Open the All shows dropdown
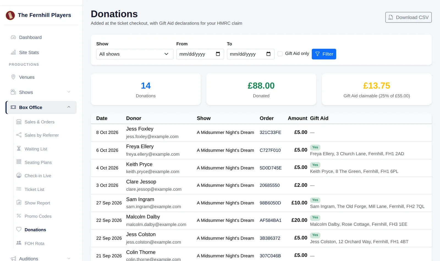Image resolution: width=440 pixels, height=261 pixels. 135,54
